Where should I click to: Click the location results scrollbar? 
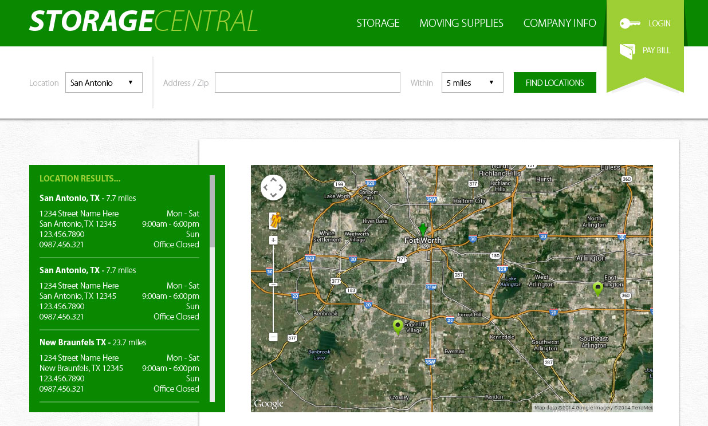click(x=212, y=212)
